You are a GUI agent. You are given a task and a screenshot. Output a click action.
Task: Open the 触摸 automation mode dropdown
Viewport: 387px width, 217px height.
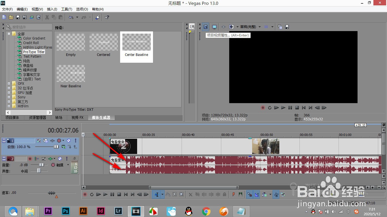tap(68, 165)
